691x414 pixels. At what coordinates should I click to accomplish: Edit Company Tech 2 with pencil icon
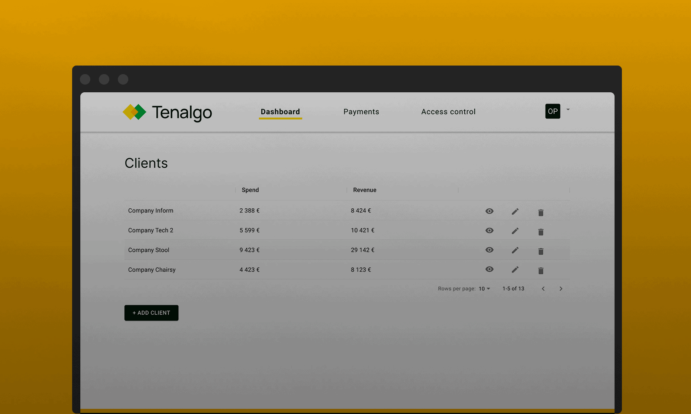coord(515,231)
